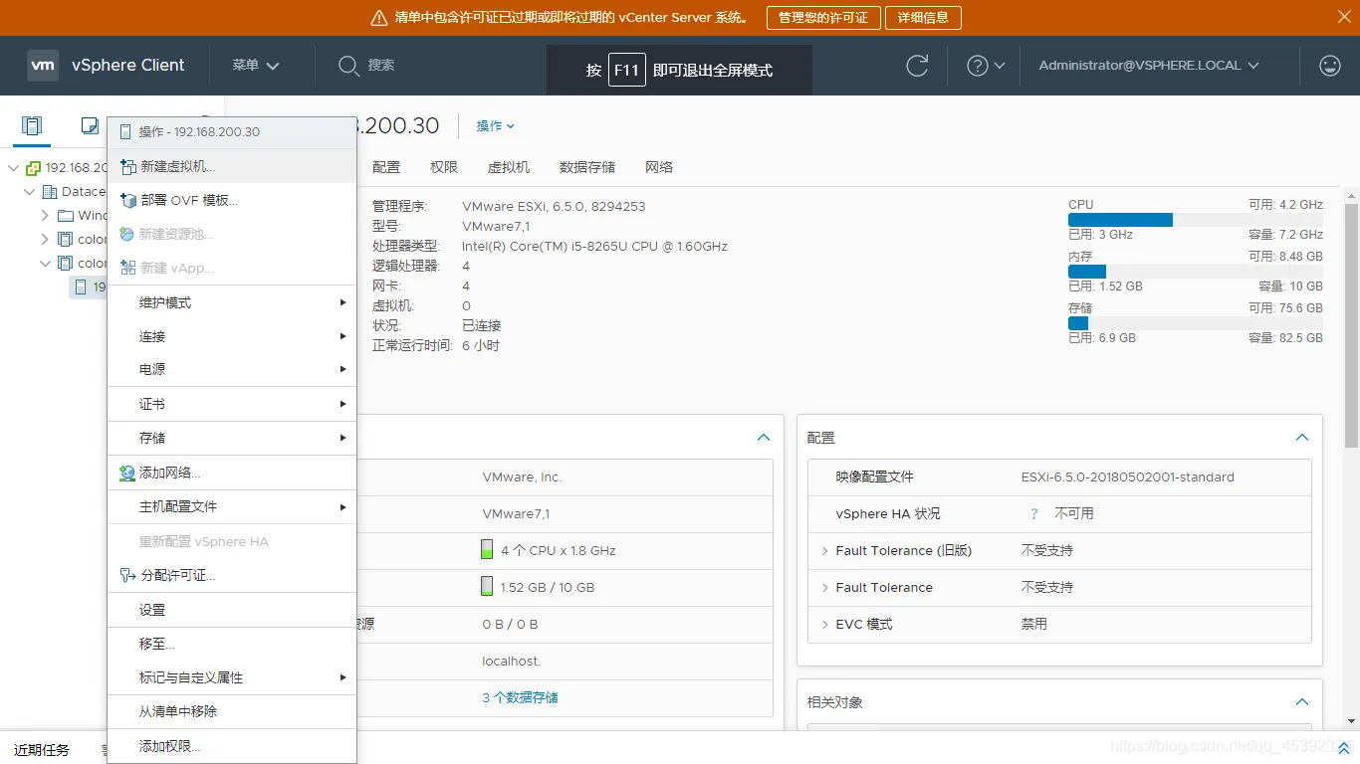Open the 3 个数据存储 link
Viewport: 1360px width, 764px height.
pyautogui.click(x=520, y=697)
